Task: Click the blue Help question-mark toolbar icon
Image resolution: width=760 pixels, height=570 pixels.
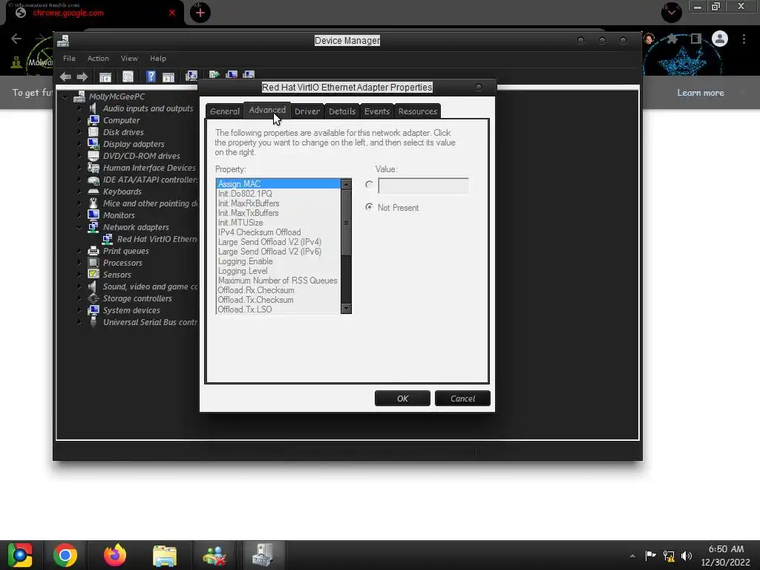Action: pos(151,76)
